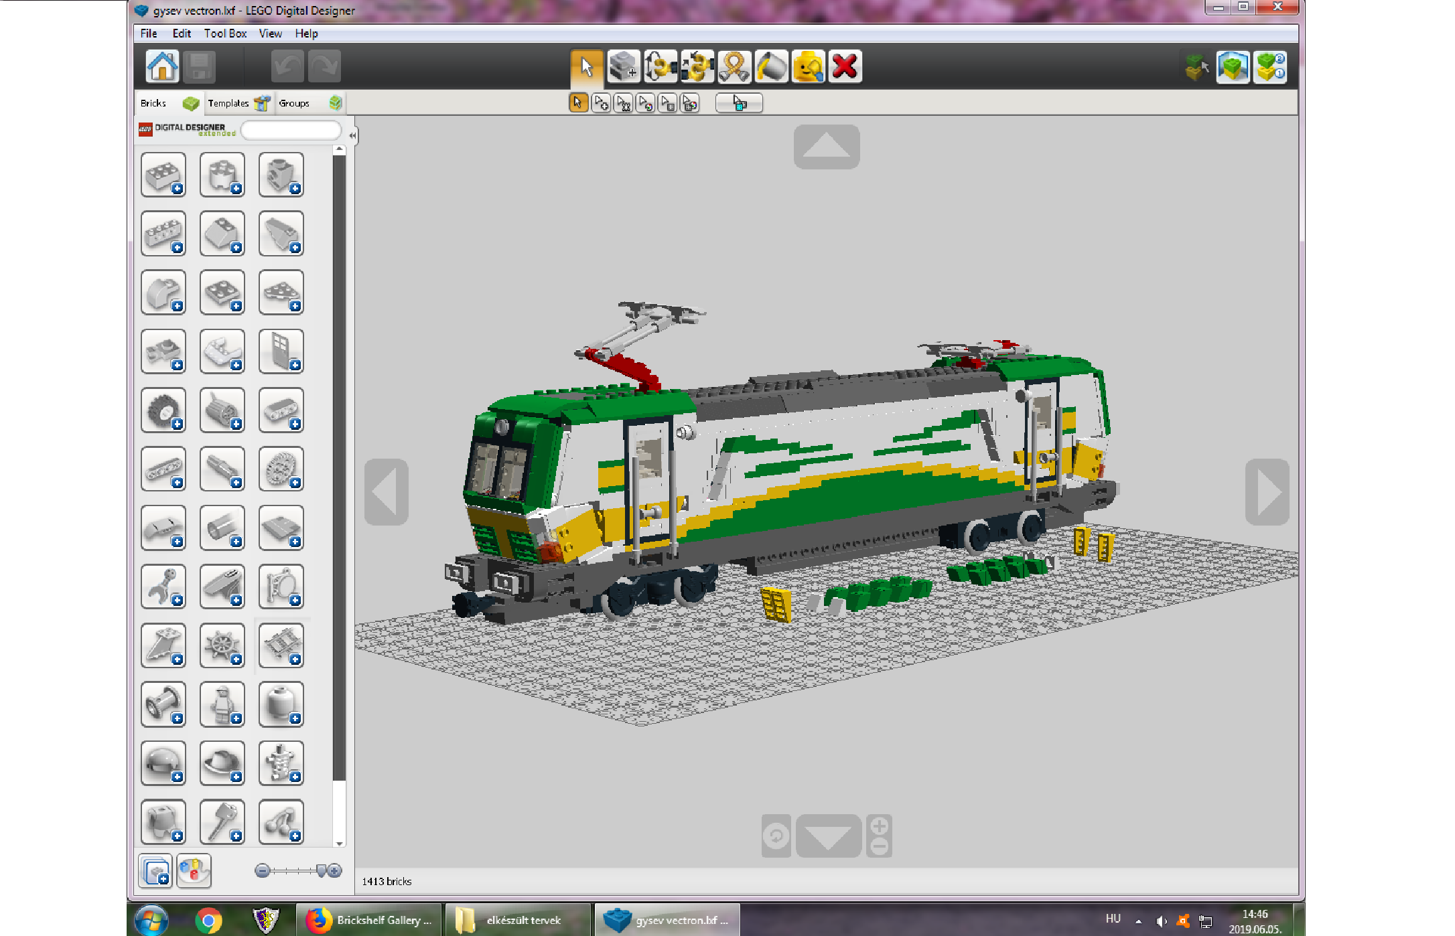Rotate camera left with the left arrow
Viewport: 1455px width, 936px height.
coord(387,492)
